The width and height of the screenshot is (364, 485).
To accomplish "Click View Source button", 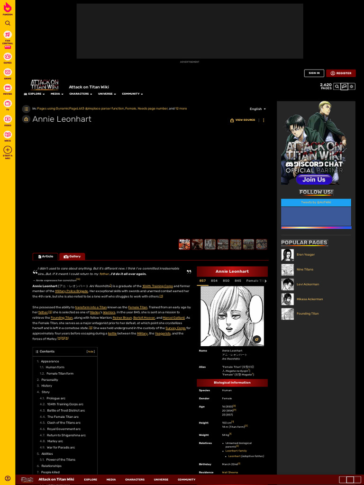I will [243, 120].
